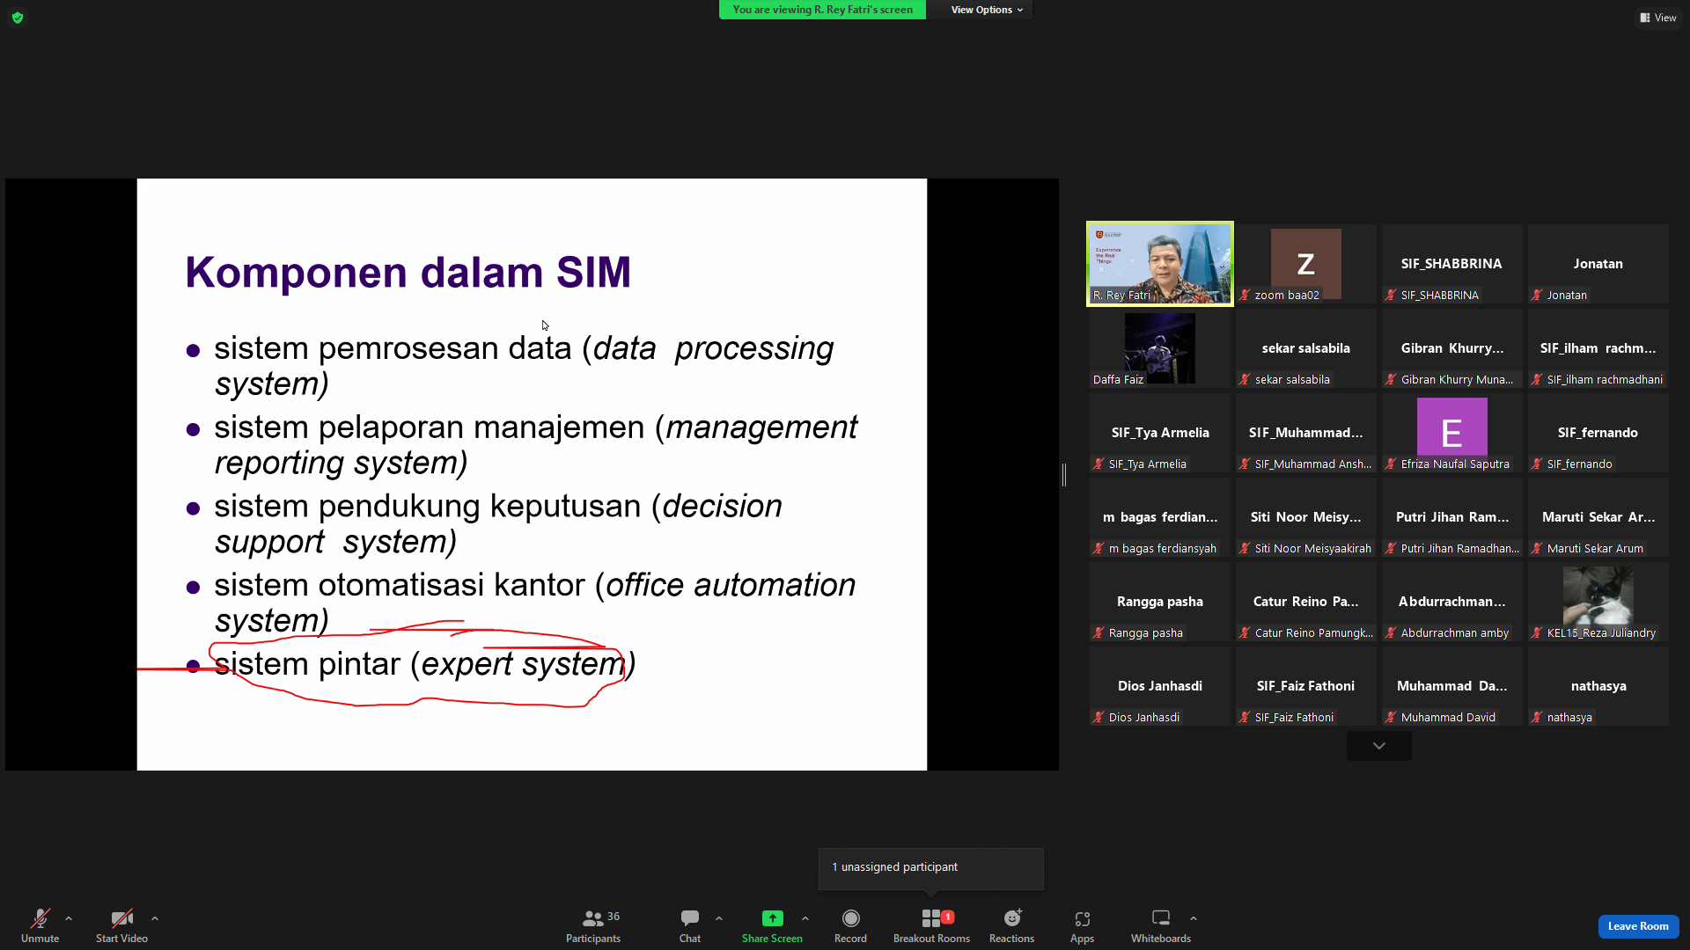Click the sekar salsabila participant tile
The height and width of the screenshot is (950, 1690).
1306,347
